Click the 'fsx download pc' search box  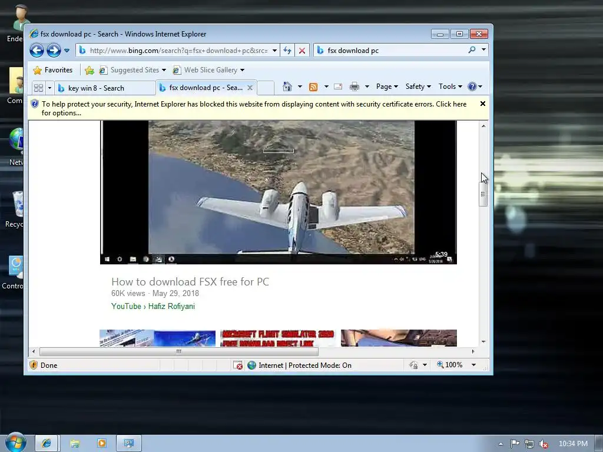coord(395,51)
